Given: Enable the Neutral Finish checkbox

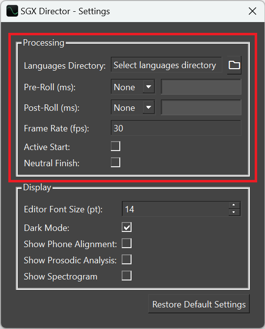Looking at the screenshot, I should [115, 162].
